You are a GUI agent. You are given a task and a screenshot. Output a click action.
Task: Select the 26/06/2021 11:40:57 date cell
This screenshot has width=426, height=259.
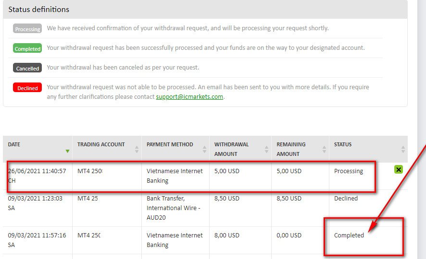click(37, 176)
